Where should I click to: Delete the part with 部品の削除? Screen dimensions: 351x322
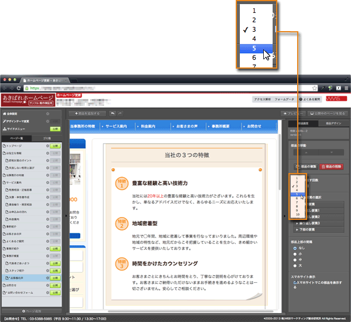pos(331,167)
